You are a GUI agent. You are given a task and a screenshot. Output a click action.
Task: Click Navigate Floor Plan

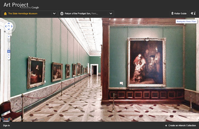tap(186, 22)
